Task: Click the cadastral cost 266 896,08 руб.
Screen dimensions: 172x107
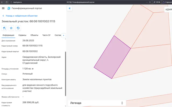Action: 31,102
